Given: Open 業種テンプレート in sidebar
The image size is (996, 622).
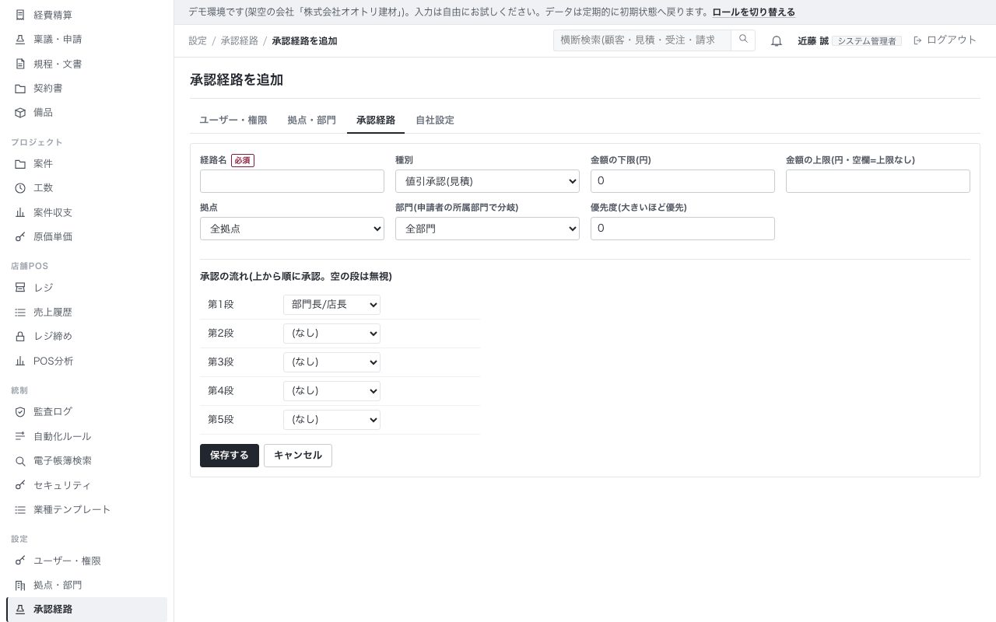Looking at the screenshot, I should 86,509.
